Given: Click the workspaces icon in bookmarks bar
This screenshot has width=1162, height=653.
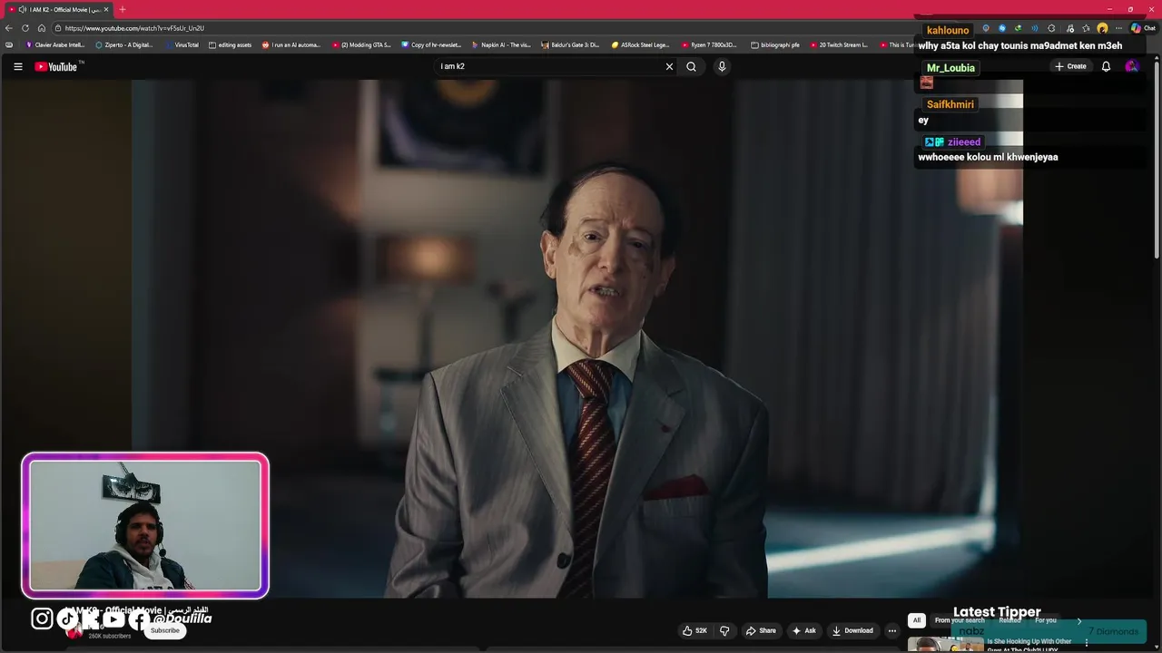Looking at the screenshot, I should point(9,44).
